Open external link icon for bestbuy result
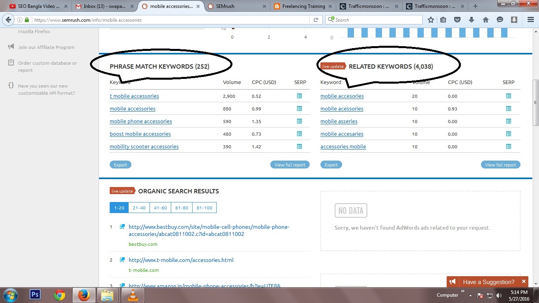This screenshot has height=303, width=539. point(122,227)
